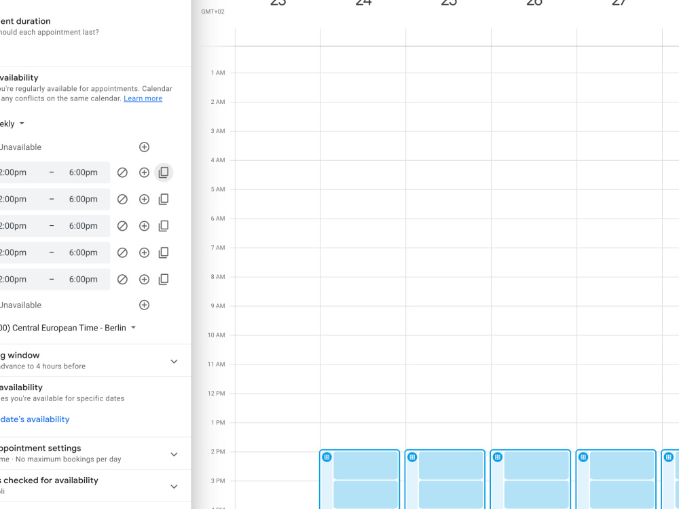Mark the first 2:00pm–6:00pm row as unavailable

point(122,172)
